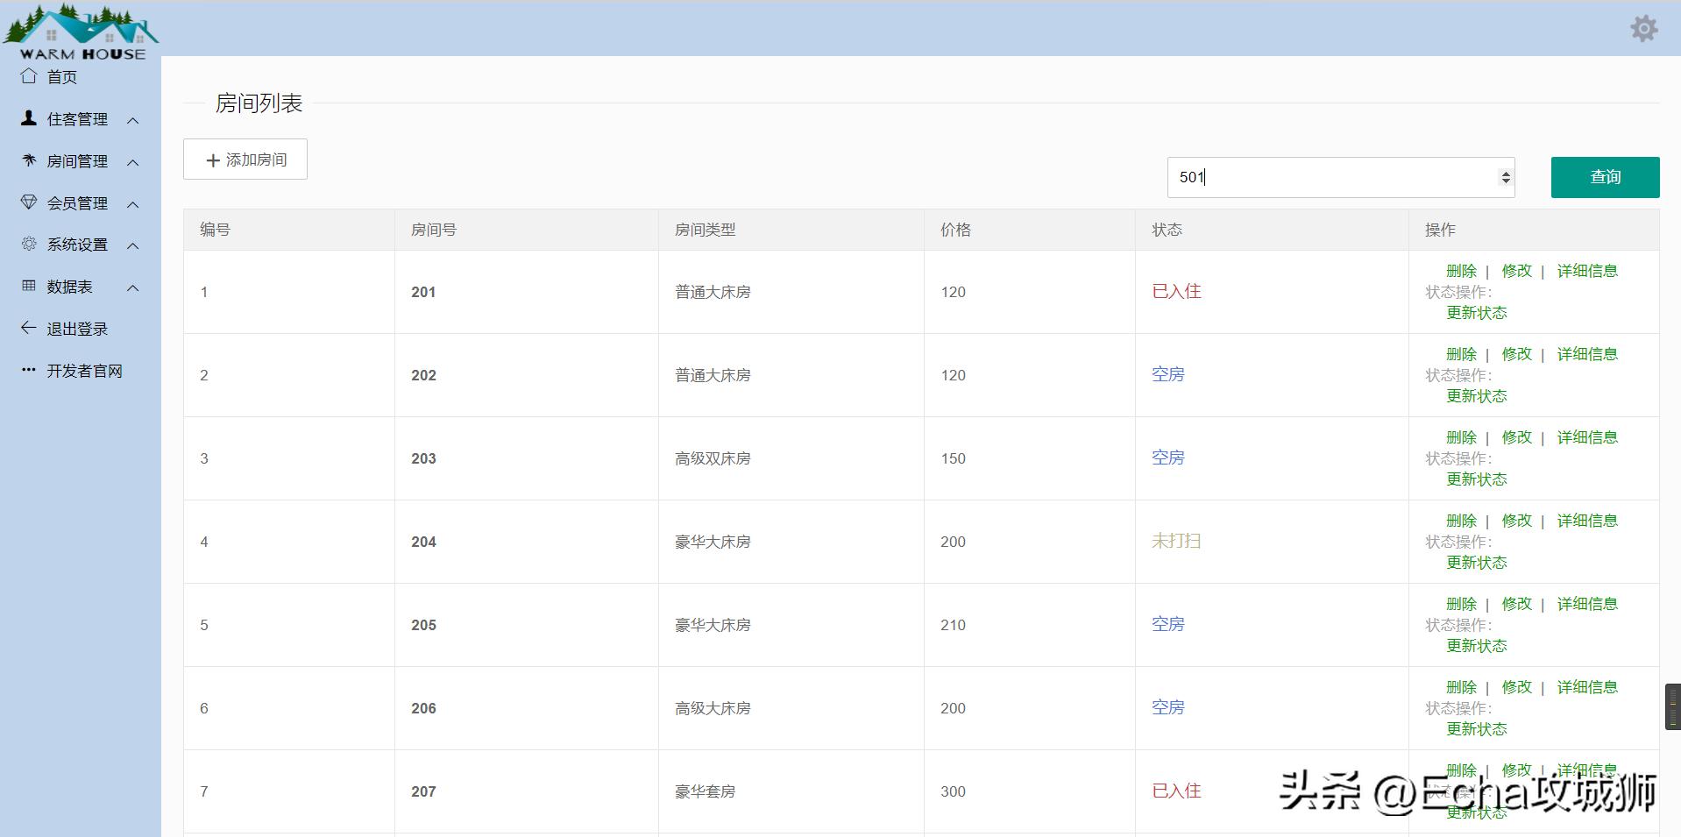Click the up stepper arrow in search box

click(x=1506, y=172)
